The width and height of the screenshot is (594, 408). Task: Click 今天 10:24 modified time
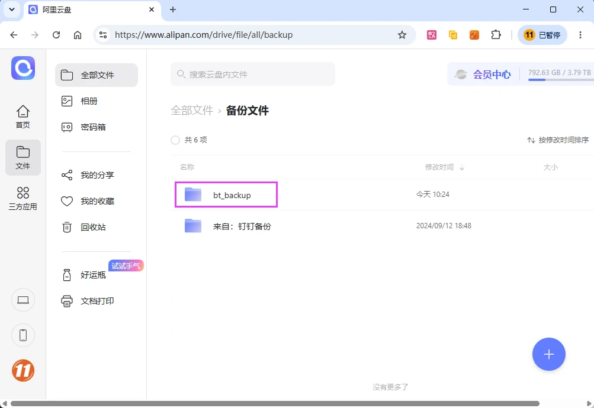433,195
